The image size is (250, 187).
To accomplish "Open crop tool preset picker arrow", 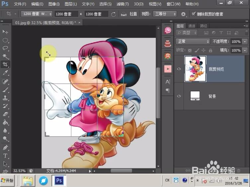I will click(15, 14).
